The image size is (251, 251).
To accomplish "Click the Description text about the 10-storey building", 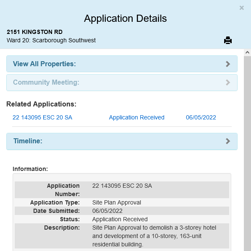I will click(x=154, y=236).
